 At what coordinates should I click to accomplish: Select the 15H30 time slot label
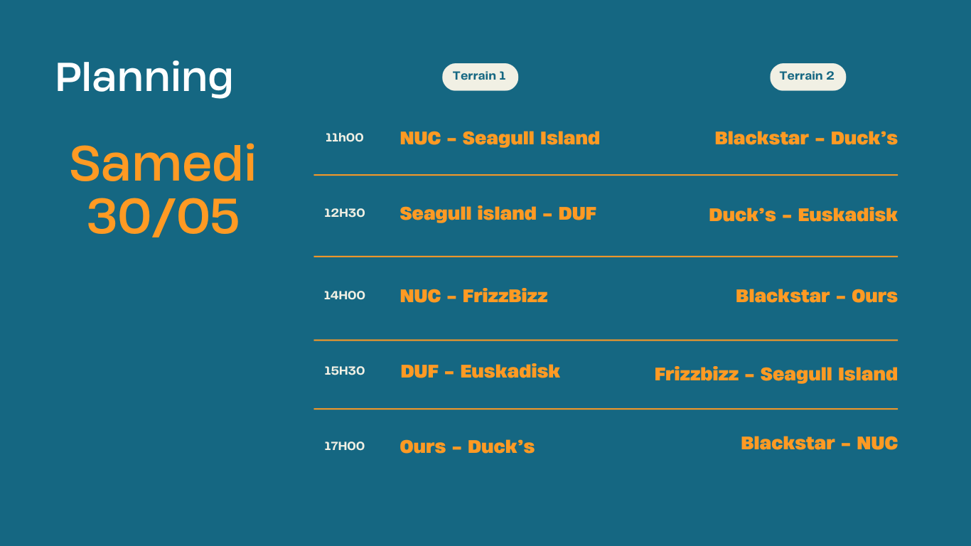(344, 371)
